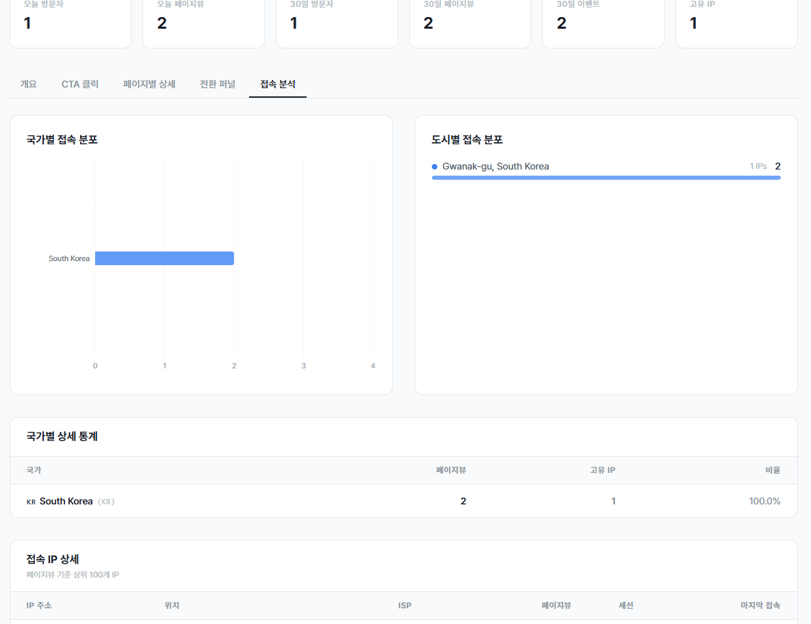Select South Korea row in country stats table

(403, 501)
